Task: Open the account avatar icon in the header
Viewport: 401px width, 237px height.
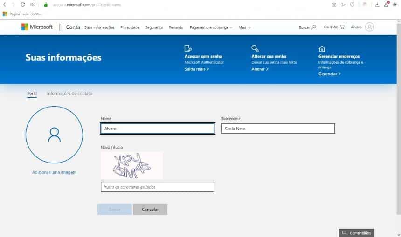Action: [370, 27]
